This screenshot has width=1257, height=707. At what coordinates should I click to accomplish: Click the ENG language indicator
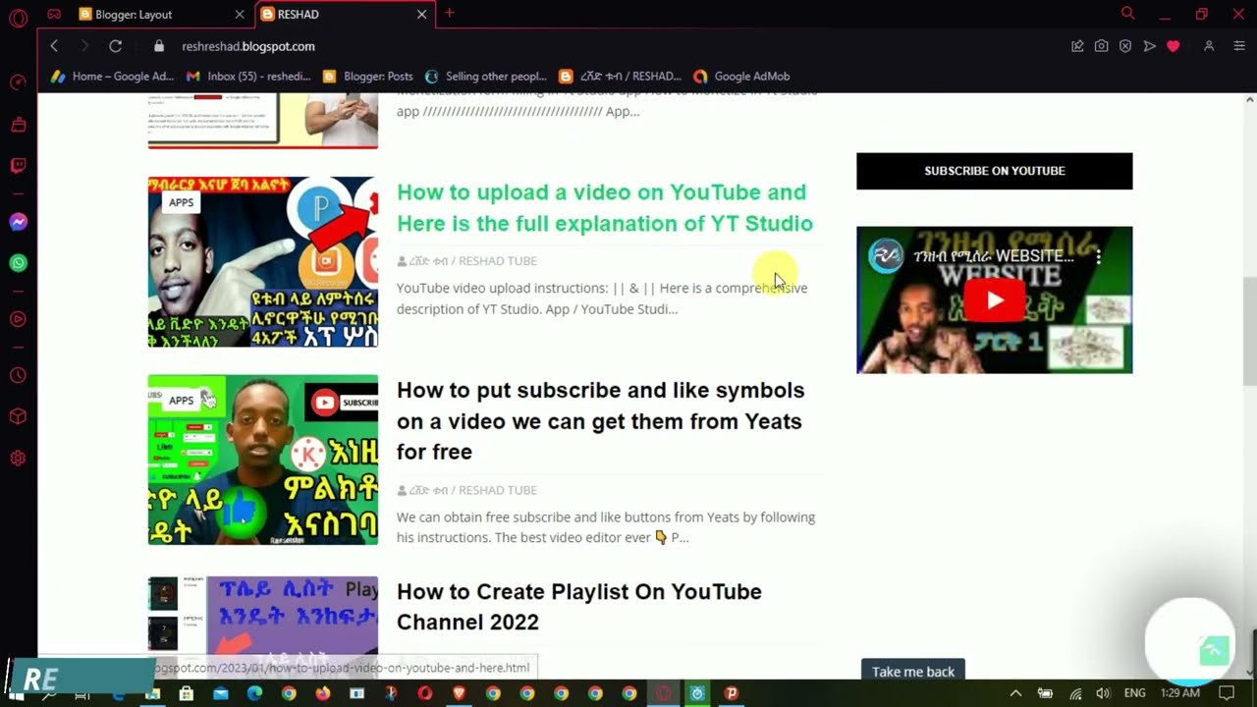point(1134,693)
